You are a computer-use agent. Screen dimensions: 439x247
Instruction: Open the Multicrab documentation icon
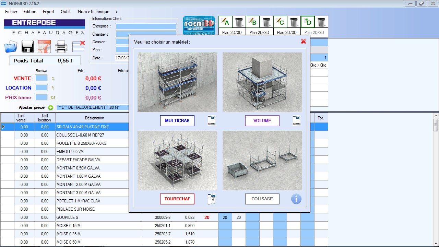[x=212, y=121]
